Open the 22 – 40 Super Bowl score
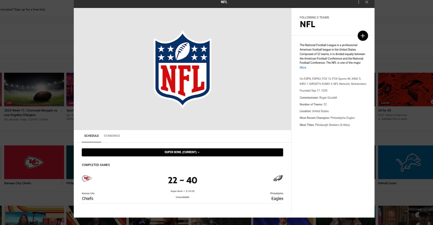Screen dimensions: 433x225 [x=182, y=180]
